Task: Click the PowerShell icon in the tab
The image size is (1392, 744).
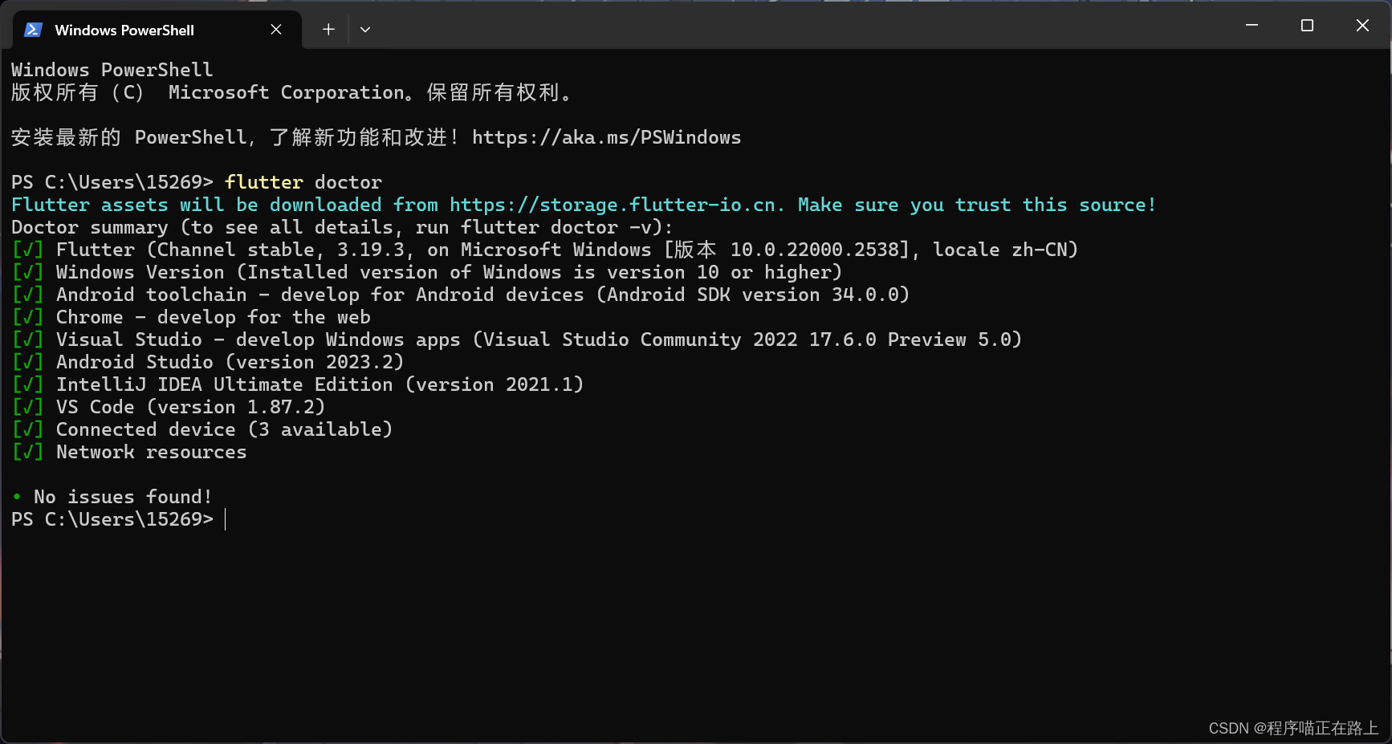Action: click(x=33, y=30)
